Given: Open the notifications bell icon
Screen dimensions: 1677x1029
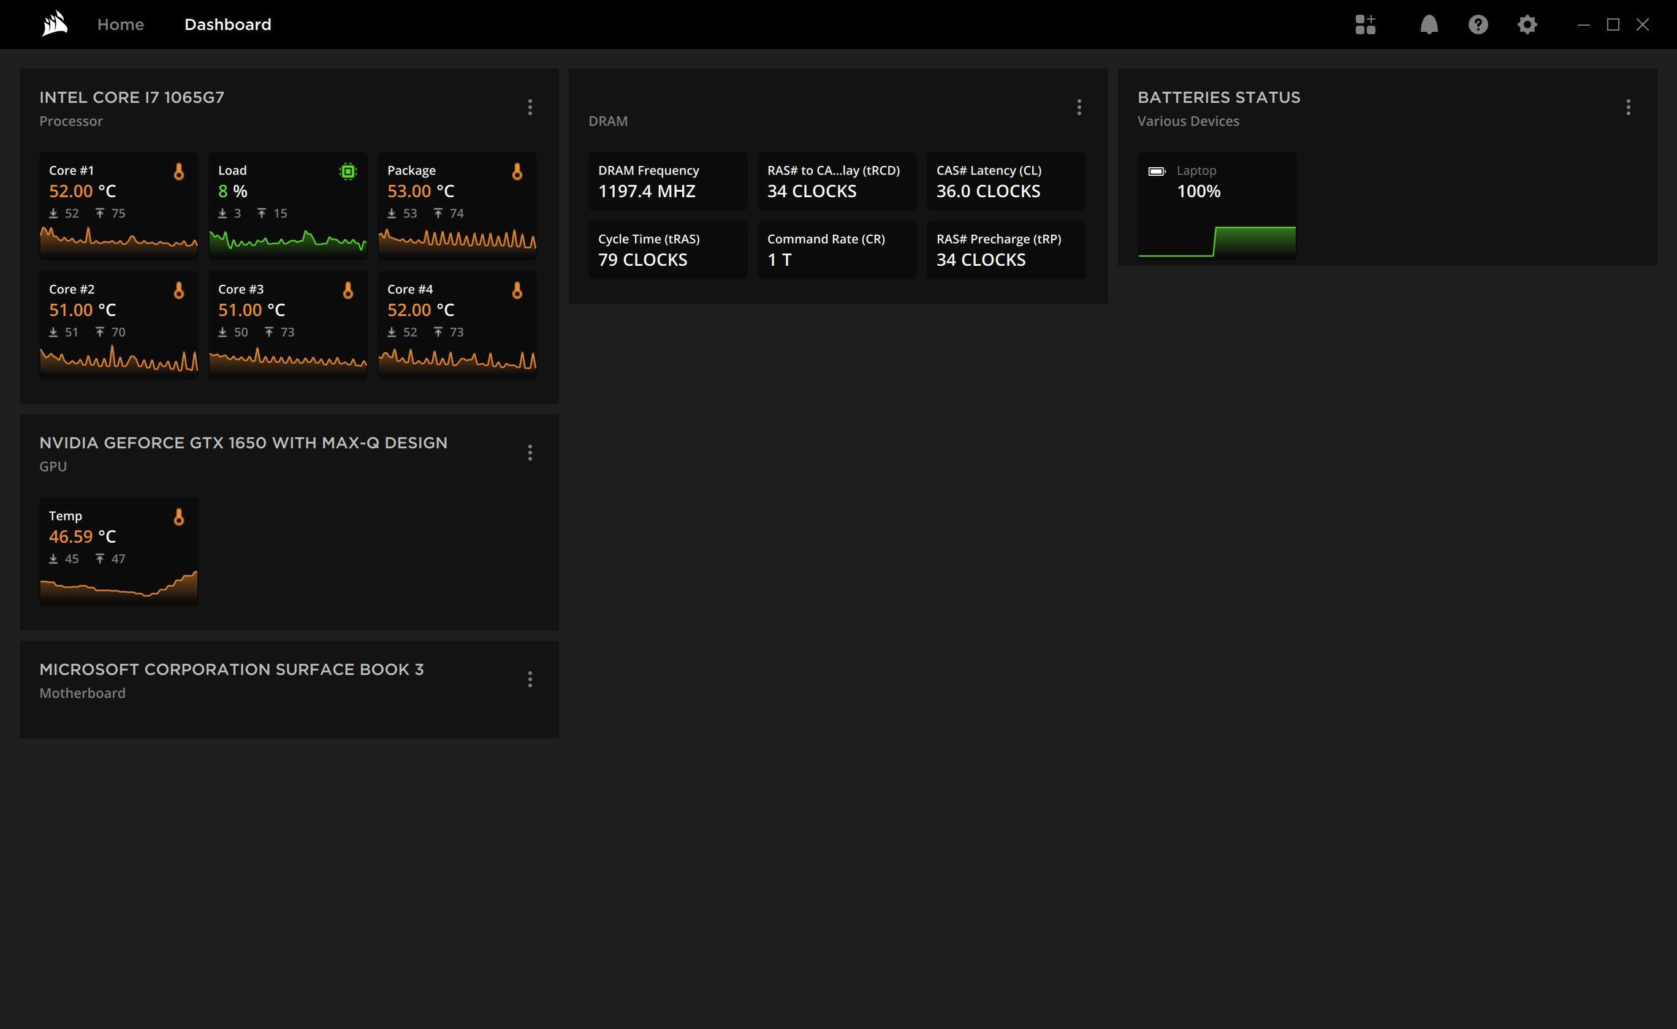Looking at the screenshot, I should (x=1429, y=24).
